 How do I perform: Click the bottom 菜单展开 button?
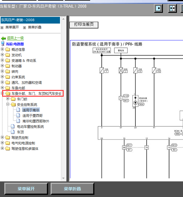tap(26, 188)
